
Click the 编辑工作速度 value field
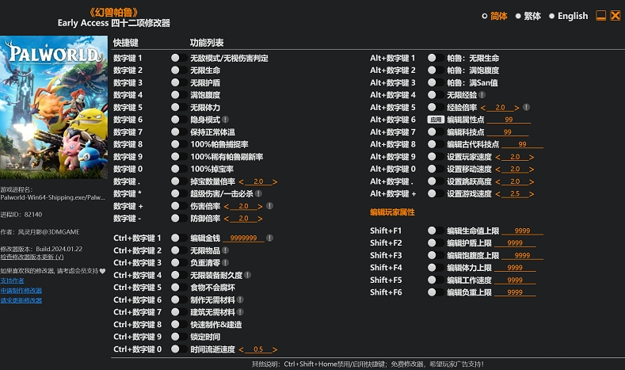point(515,280)
